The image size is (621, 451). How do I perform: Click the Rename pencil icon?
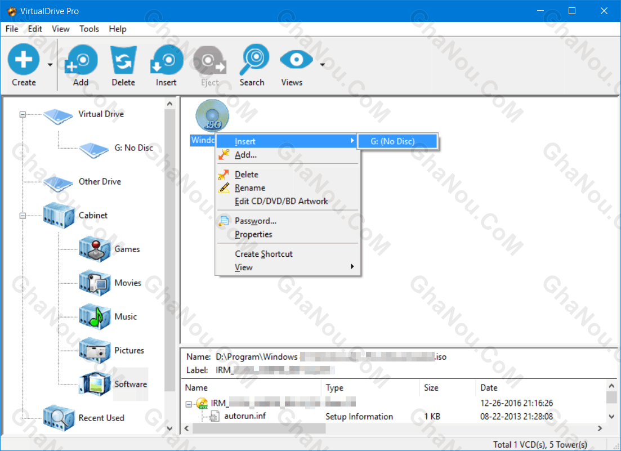(x=224, y=187)
